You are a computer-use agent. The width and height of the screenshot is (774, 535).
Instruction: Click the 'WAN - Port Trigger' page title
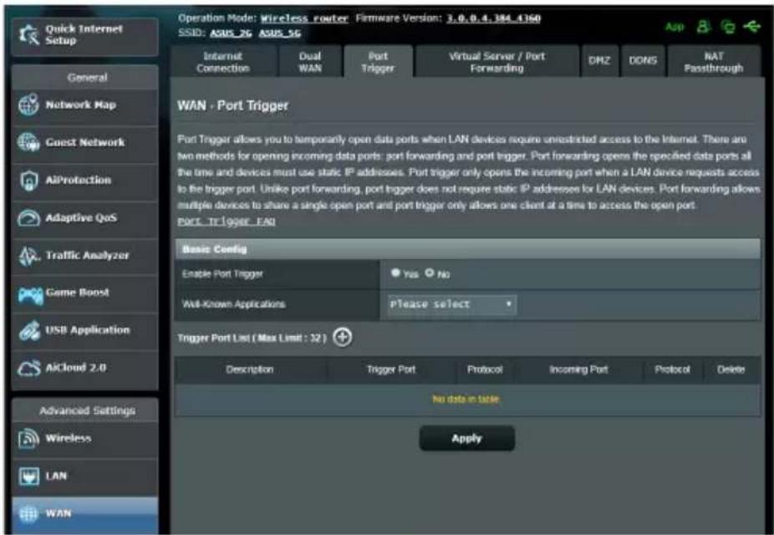pos(233,105)
